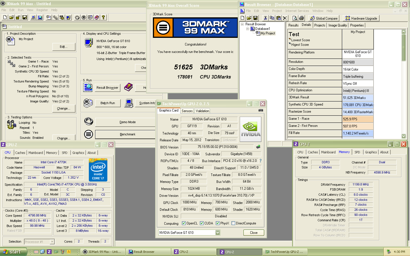Click GPU-Z camera screenshot icon
The image size is (410, 256).
coord(261,110)
